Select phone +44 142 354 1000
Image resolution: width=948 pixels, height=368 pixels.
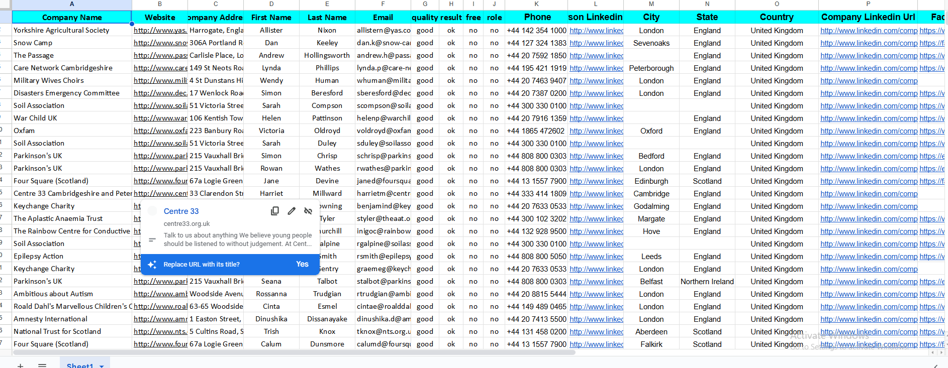click(536, 30)
